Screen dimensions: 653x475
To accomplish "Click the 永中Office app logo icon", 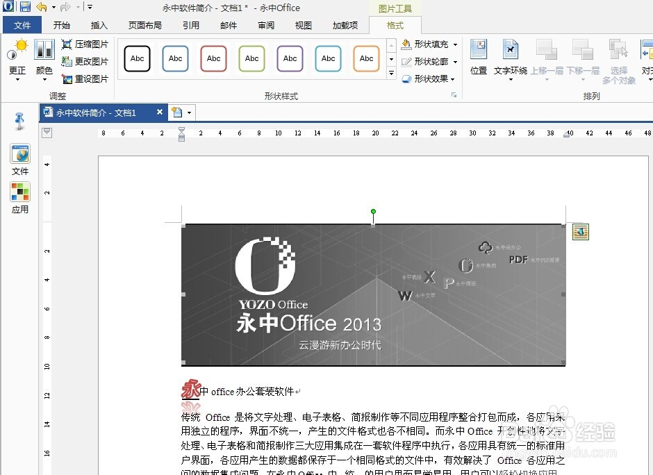I will pyautogui.click(x=8, y=6).
